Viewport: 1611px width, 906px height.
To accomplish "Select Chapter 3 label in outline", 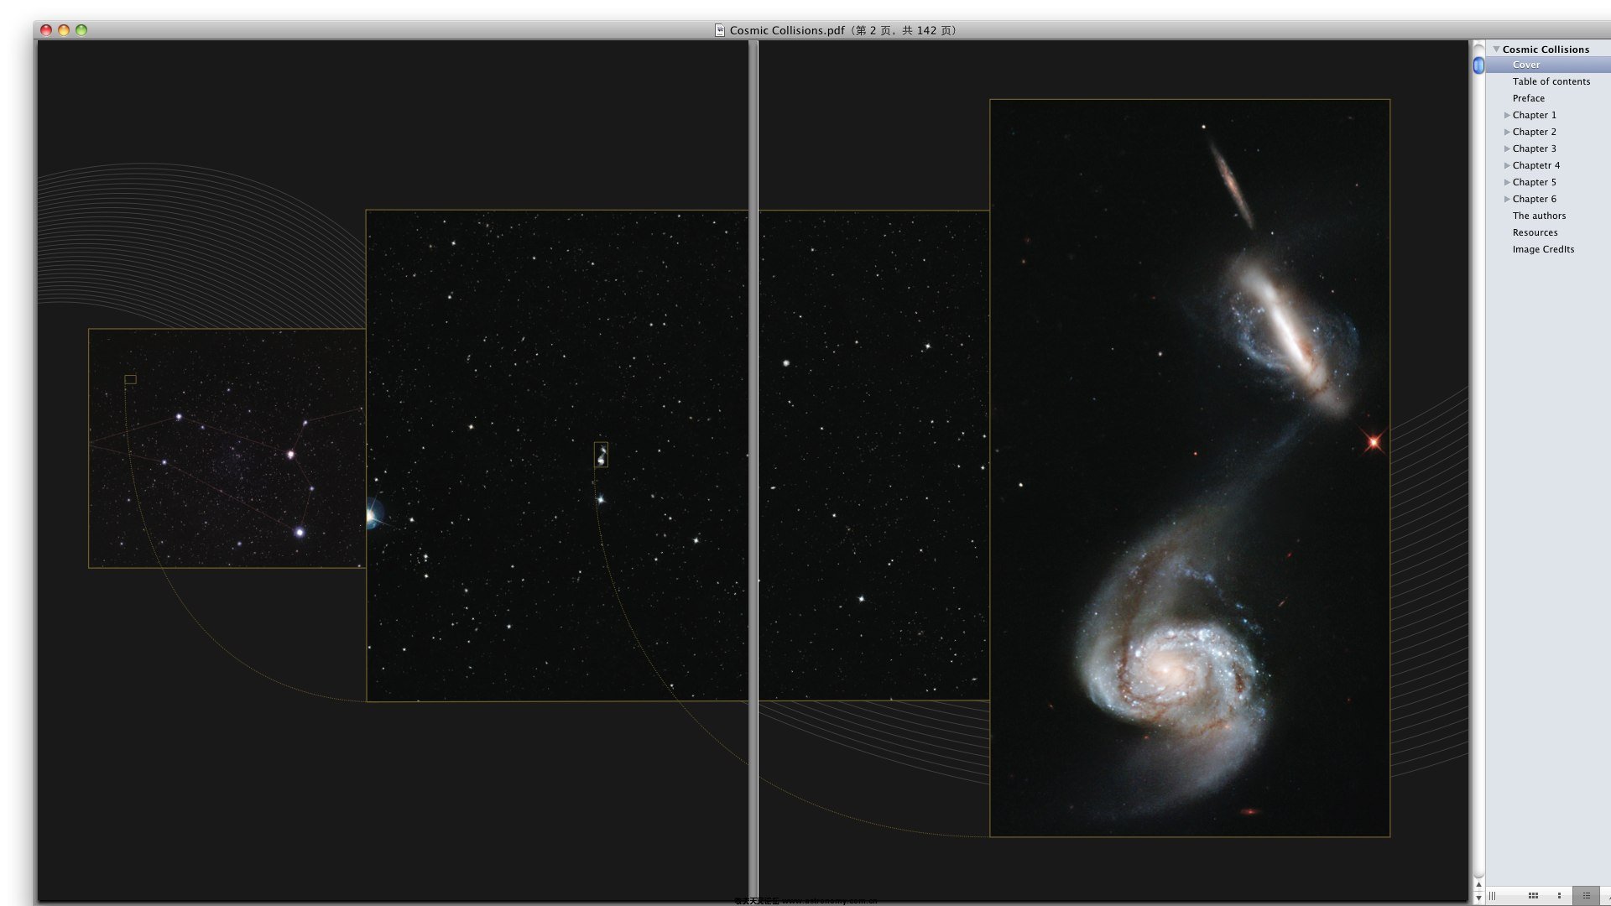I will (1534, 148).
